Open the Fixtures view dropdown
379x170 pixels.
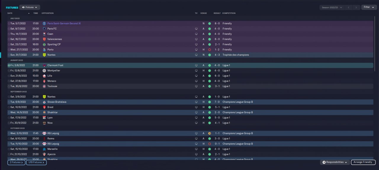pyautogui.click(x=30, y=7)
